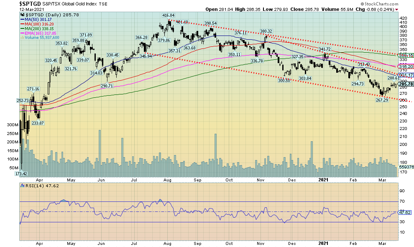Click the 380.32 November high label
414x247 pixels.
click(x=266, y=31)
